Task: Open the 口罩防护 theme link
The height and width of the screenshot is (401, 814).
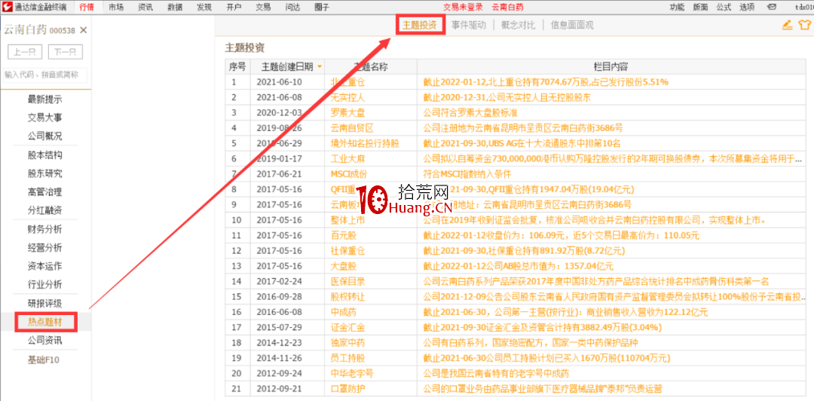Action: coord(347,389)
